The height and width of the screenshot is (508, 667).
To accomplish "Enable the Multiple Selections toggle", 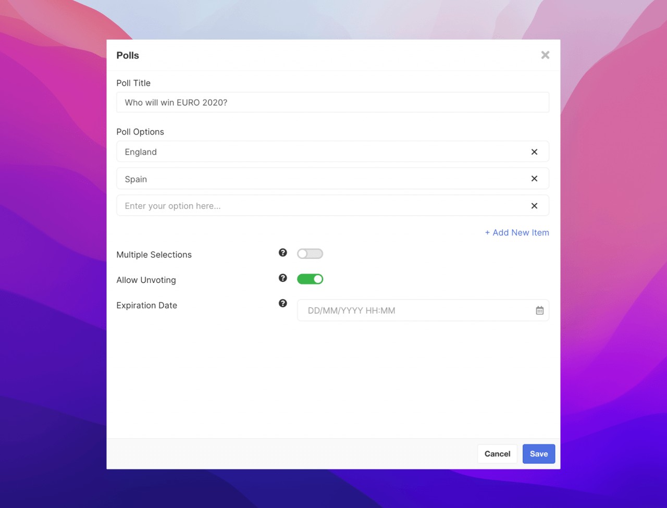I will click(310, 254).
